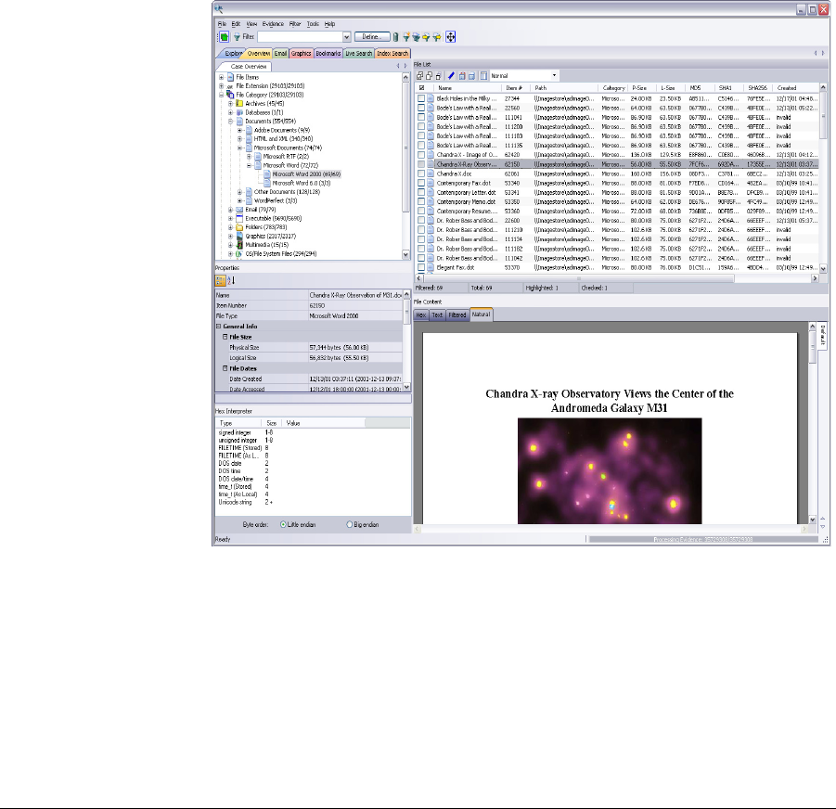Viewport: 836px width, 809px height.
Task: Click the evidence processing progress bar in status bar
Action: (703, 539)
